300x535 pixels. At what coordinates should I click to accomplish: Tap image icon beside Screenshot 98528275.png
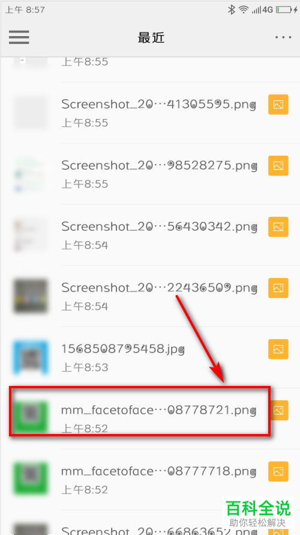[x=278, y=165]
